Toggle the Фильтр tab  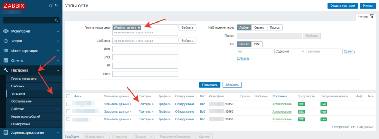(x=366, y=16)
